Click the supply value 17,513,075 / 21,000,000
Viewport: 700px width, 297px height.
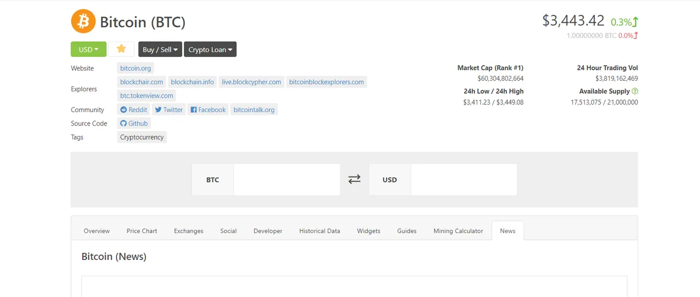pyautogui.click(x=604, y=102)
